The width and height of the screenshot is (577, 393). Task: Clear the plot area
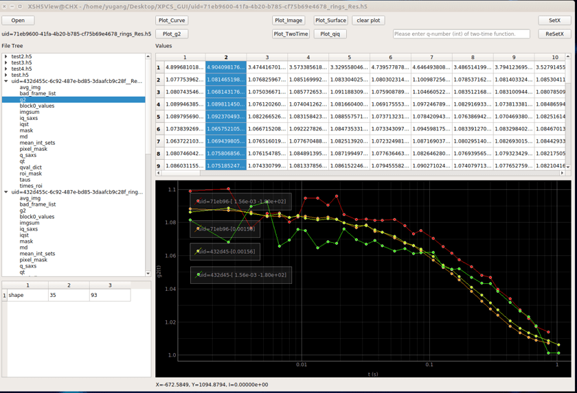[x=368, y=21]
